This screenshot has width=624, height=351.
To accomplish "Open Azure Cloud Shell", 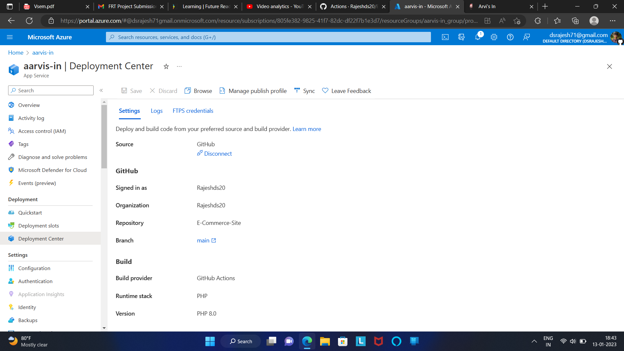I will [445, 37].
